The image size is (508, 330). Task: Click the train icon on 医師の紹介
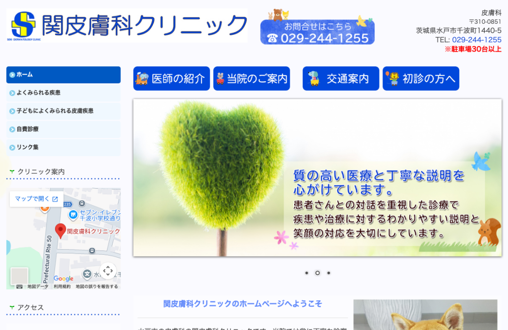point(142,79)
